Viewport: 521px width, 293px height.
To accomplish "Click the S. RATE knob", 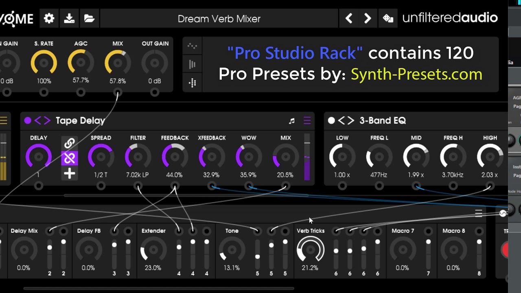I will click(x=44, y=63).
